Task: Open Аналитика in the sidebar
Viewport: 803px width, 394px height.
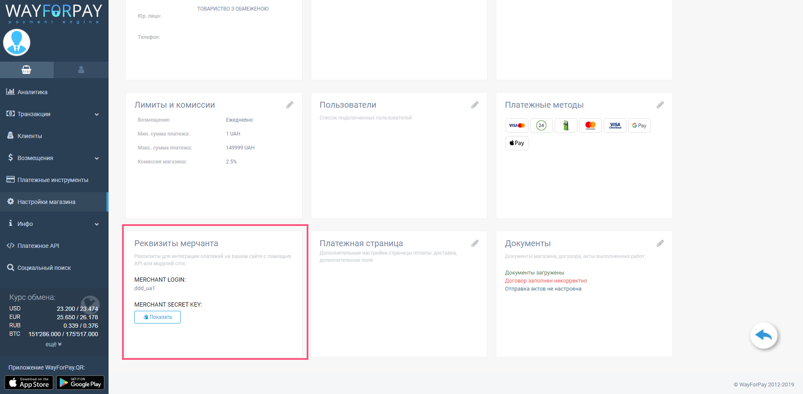Action: (x=32, y=92)
